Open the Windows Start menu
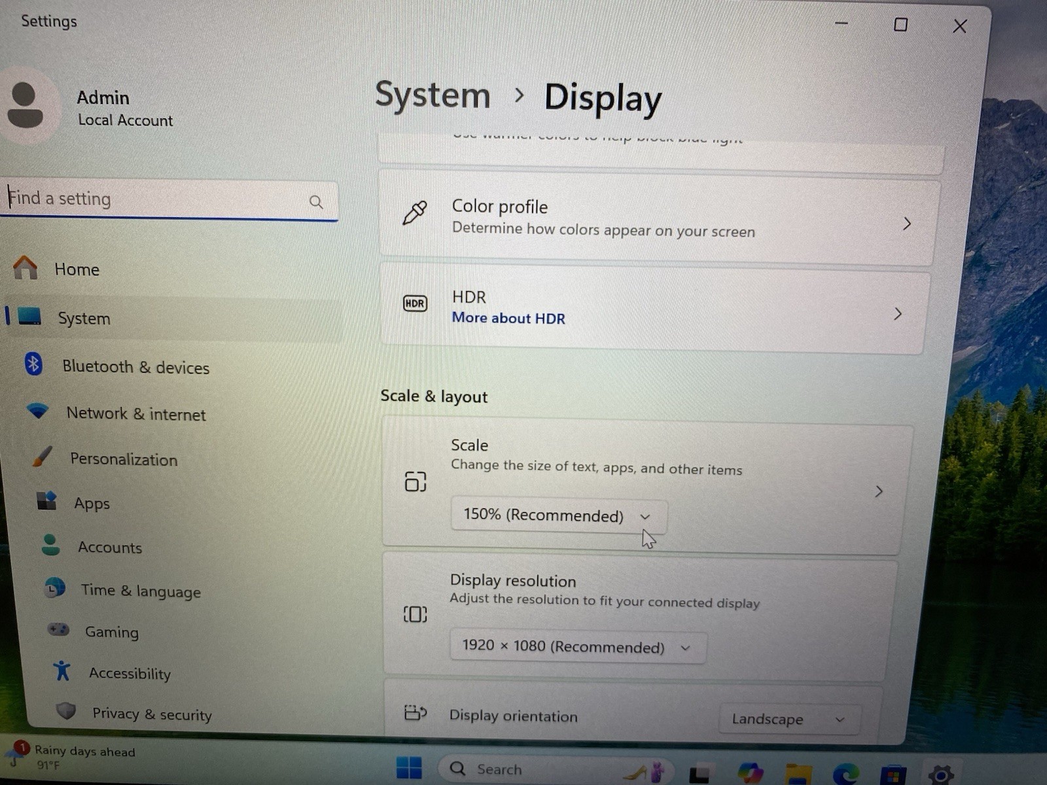1047x785 pixels. tap(409, 769)
